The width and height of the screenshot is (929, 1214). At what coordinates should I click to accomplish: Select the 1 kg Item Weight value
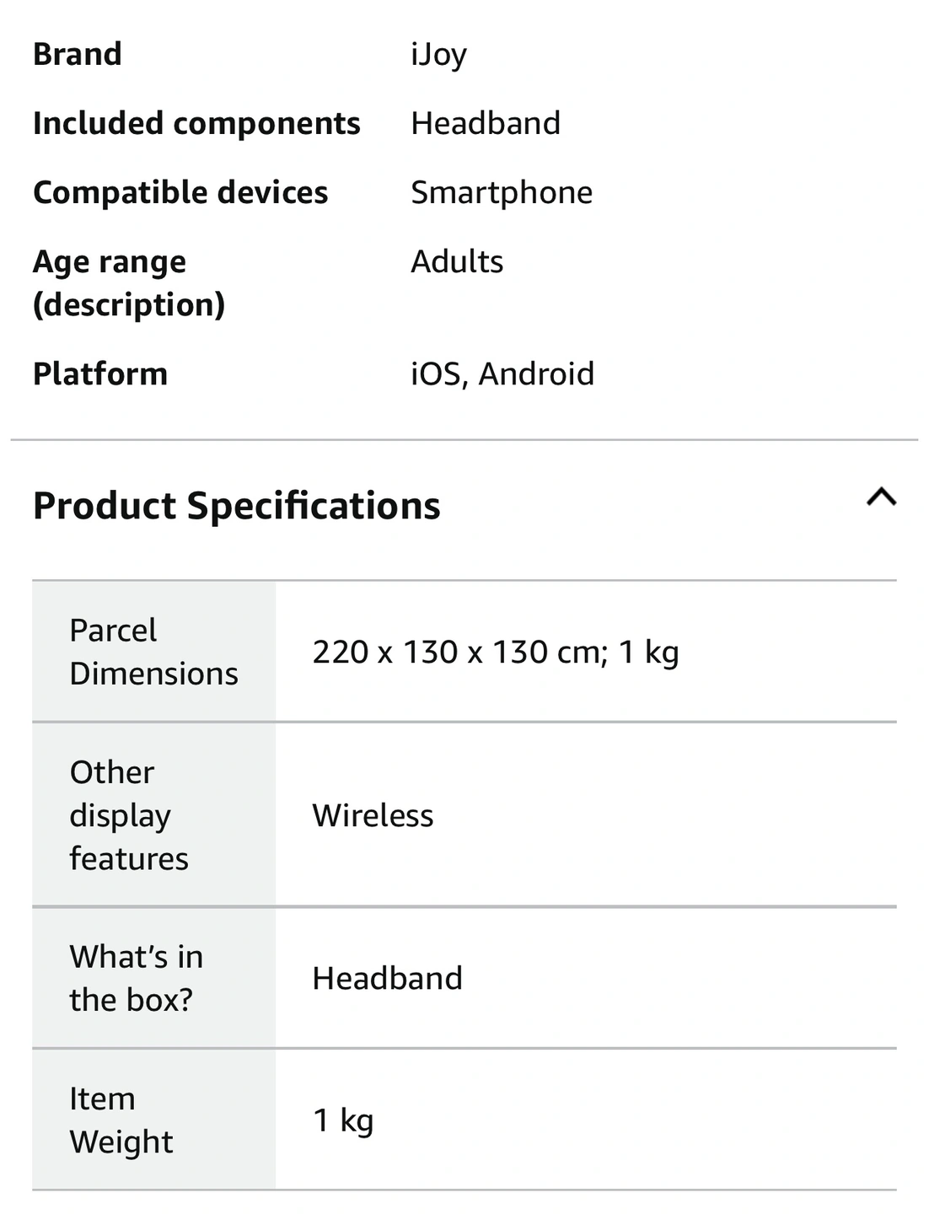point(343,1120)
